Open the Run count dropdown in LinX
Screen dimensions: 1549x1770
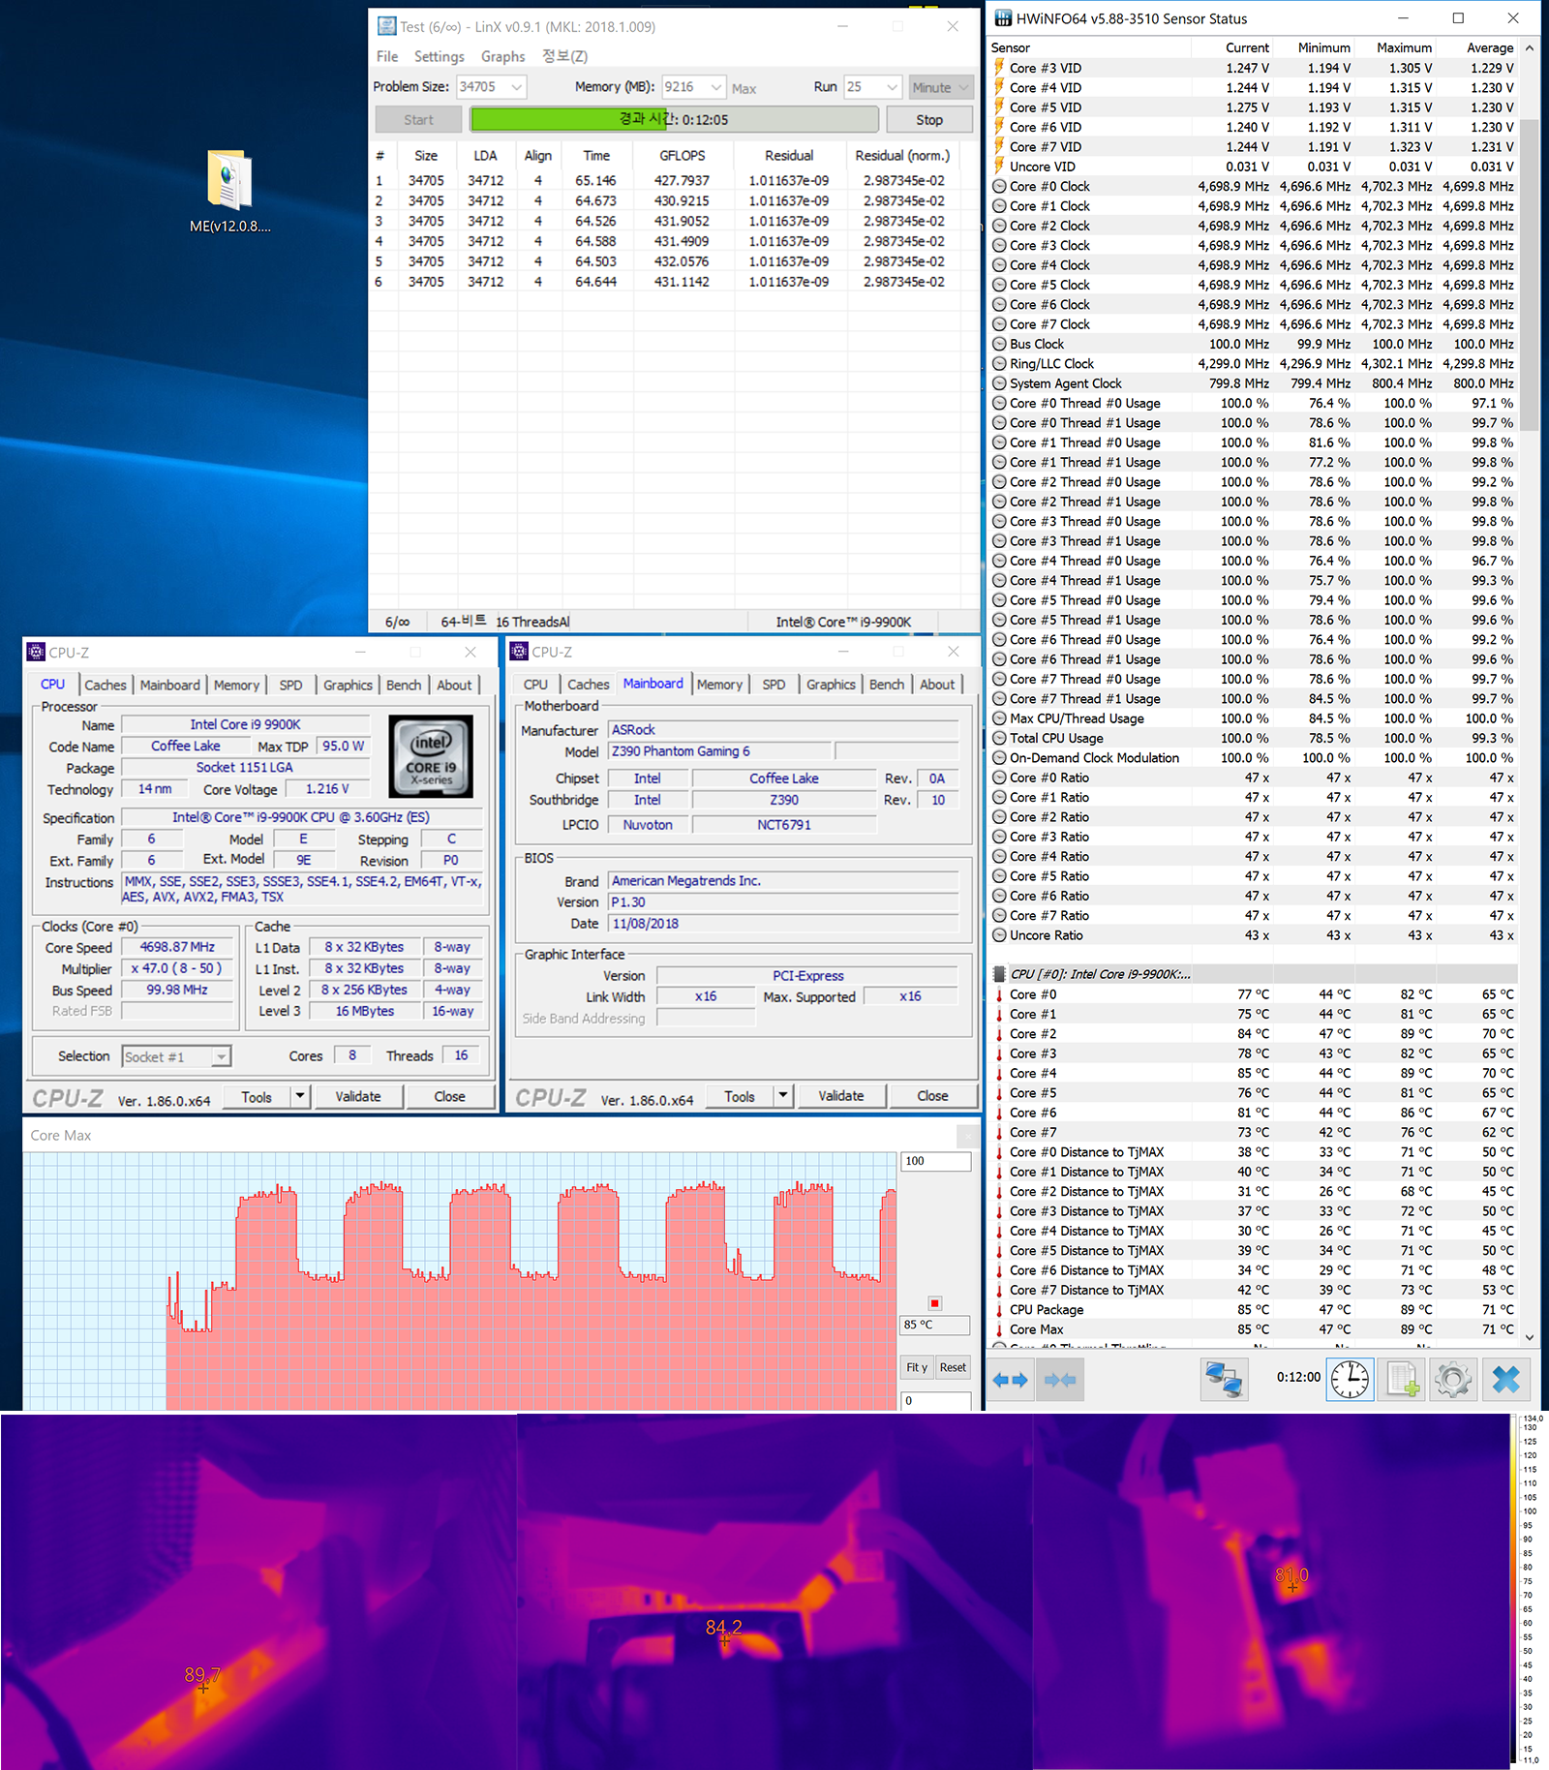pos(892,87)
